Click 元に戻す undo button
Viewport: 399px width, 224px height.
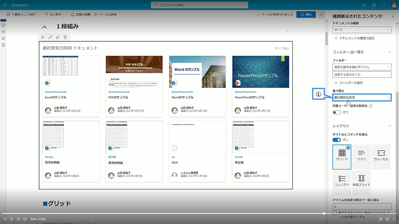tap(53, 14)
